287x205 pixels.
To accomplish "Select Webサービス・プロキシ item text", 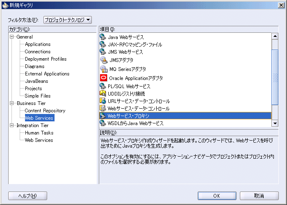I will pyautogui.click(x=128, y=116).
